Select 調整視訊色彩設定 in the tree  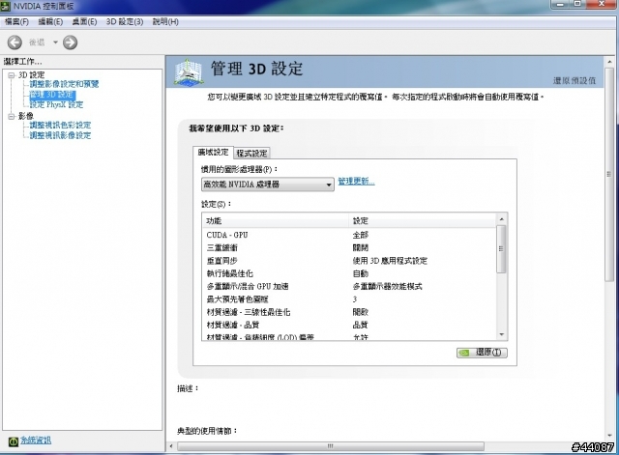[60, 125]
